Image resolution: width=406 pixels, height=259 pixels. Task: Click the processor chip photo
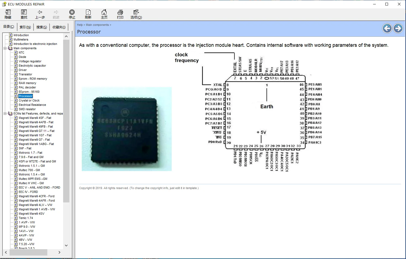click(x=127, y=129)
